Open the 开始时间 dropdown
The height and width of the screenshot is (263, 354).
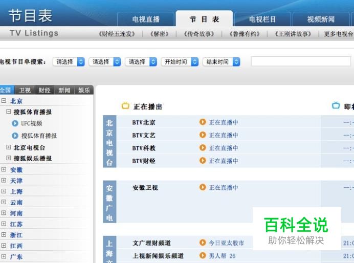tap(180, 62)
